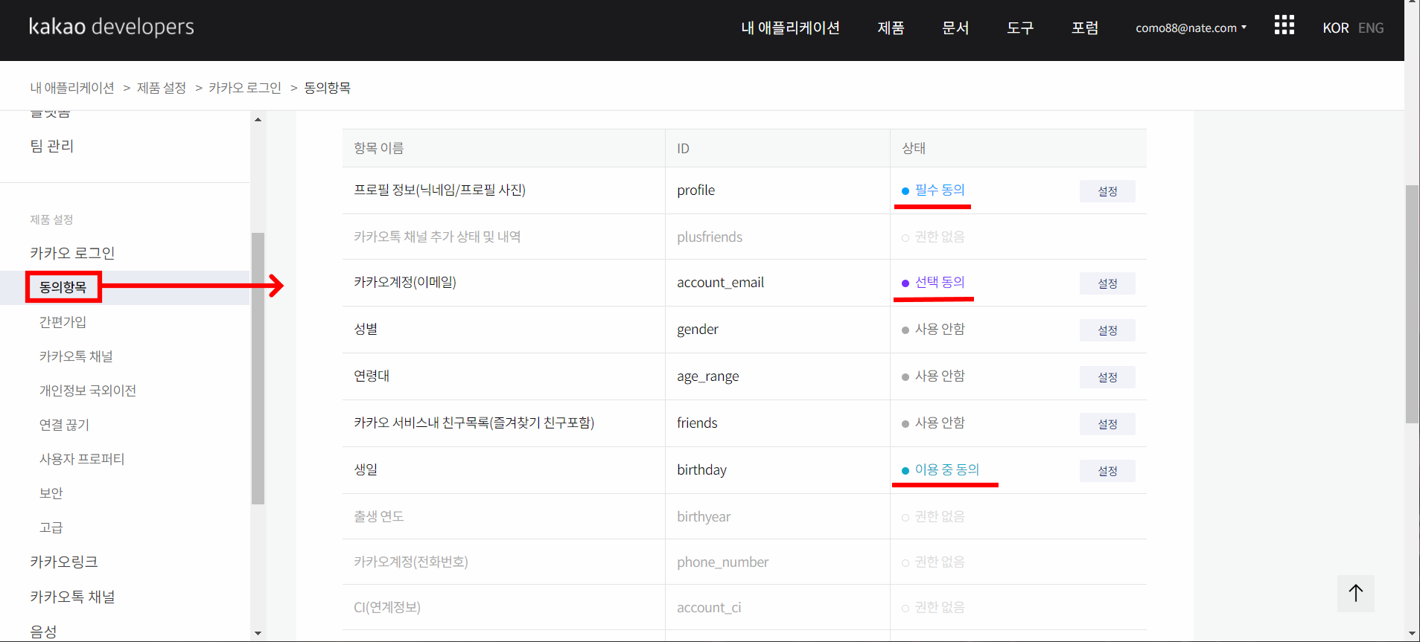Click the sidebar scroll down arrow

click(x=258, y=633)
